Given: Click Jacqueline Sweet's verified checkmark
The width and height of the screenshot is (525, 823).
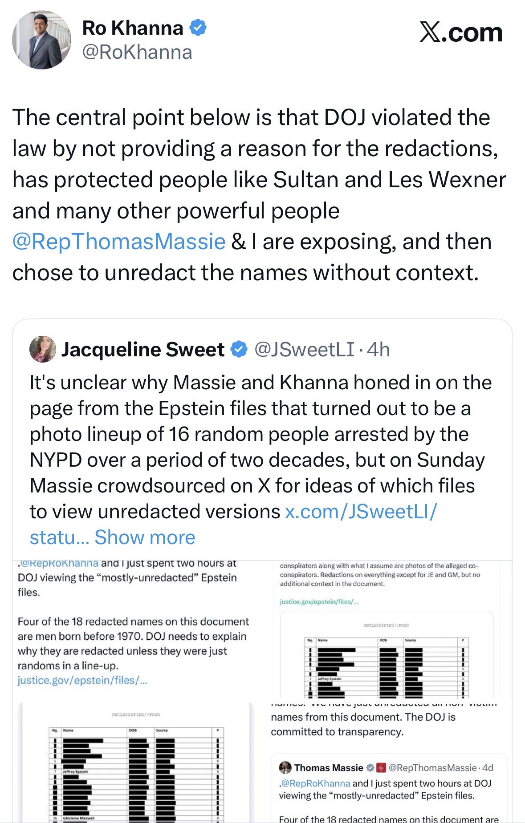Looking at the screenshot, I should [239, 349].
